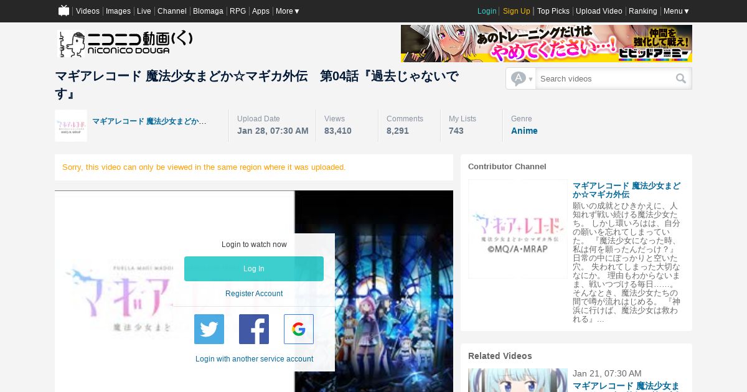Click the Sign Up link
747x392 pixels.
[x=517, y=11]
